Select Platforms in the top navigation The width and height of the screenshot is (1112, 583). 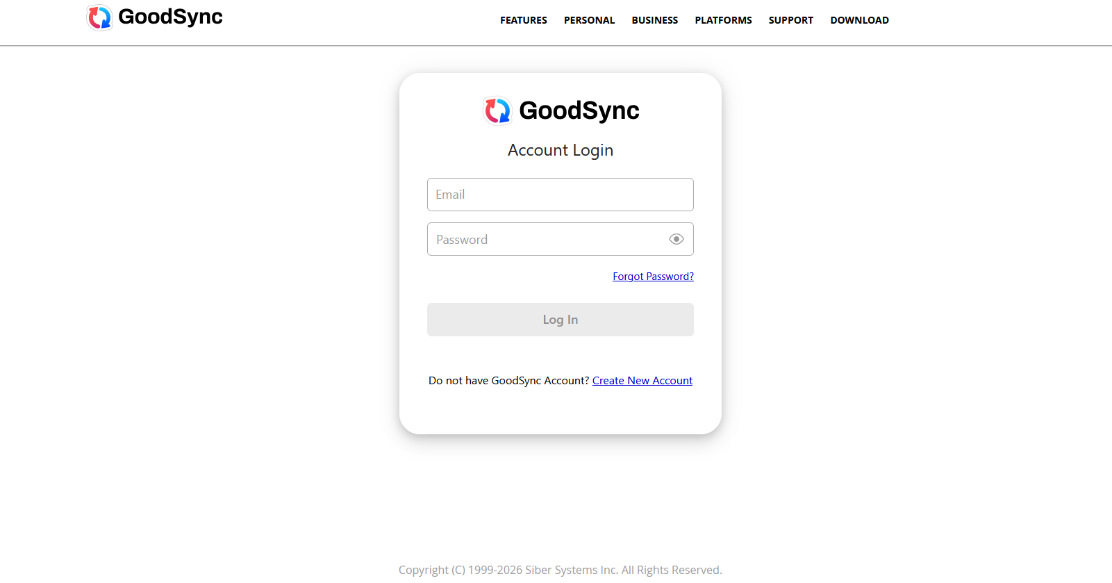(723, 20)
